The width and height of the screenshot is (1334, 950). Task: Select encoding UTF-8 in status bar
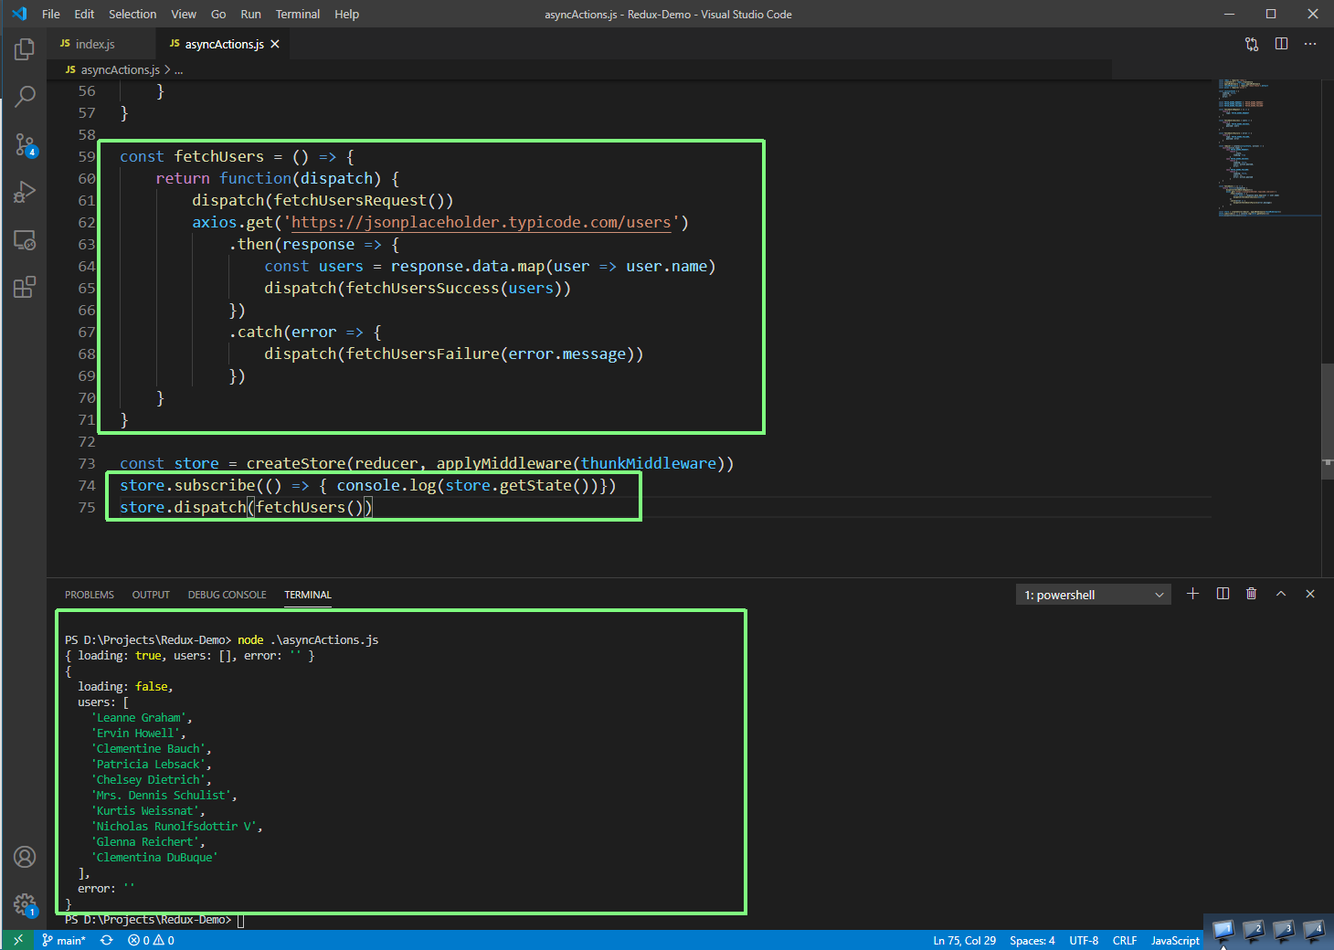pos(1084,940)
